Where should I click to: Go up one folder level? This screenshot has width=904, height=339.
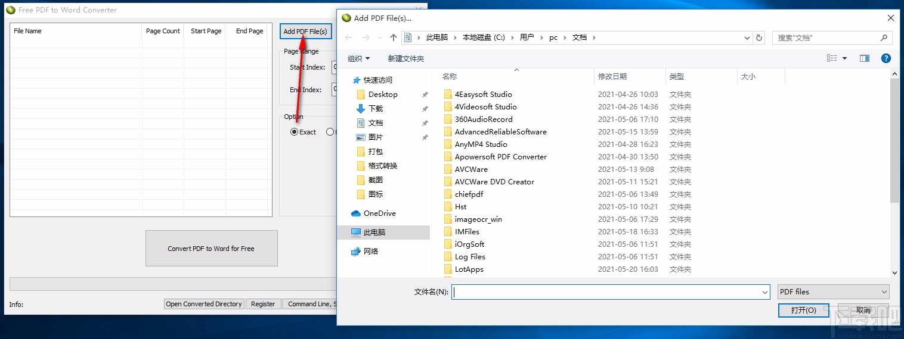click(393, 37)
